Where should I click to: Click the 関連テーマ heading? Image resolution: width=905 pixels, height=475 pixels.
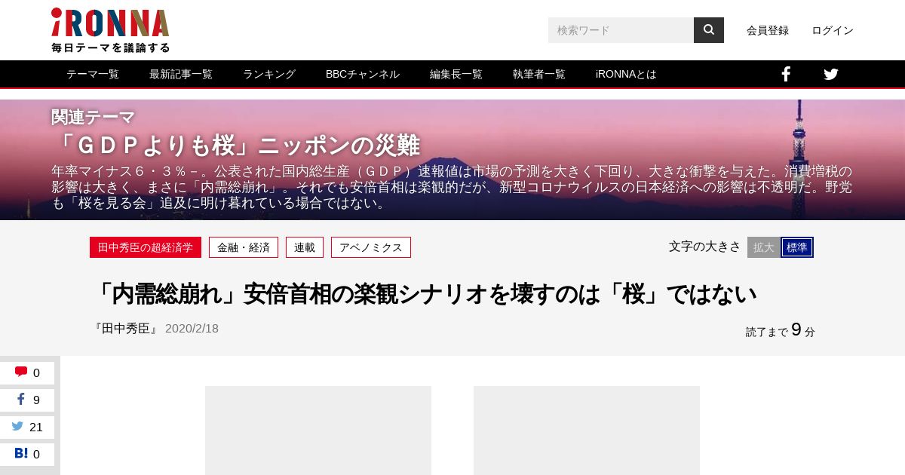tap(94, 117)
